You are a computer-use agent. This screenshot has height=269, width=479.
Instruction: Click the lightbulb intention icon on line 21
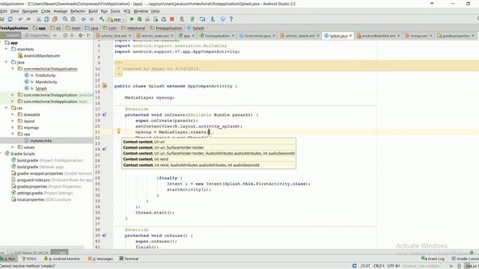click(118, 132)
